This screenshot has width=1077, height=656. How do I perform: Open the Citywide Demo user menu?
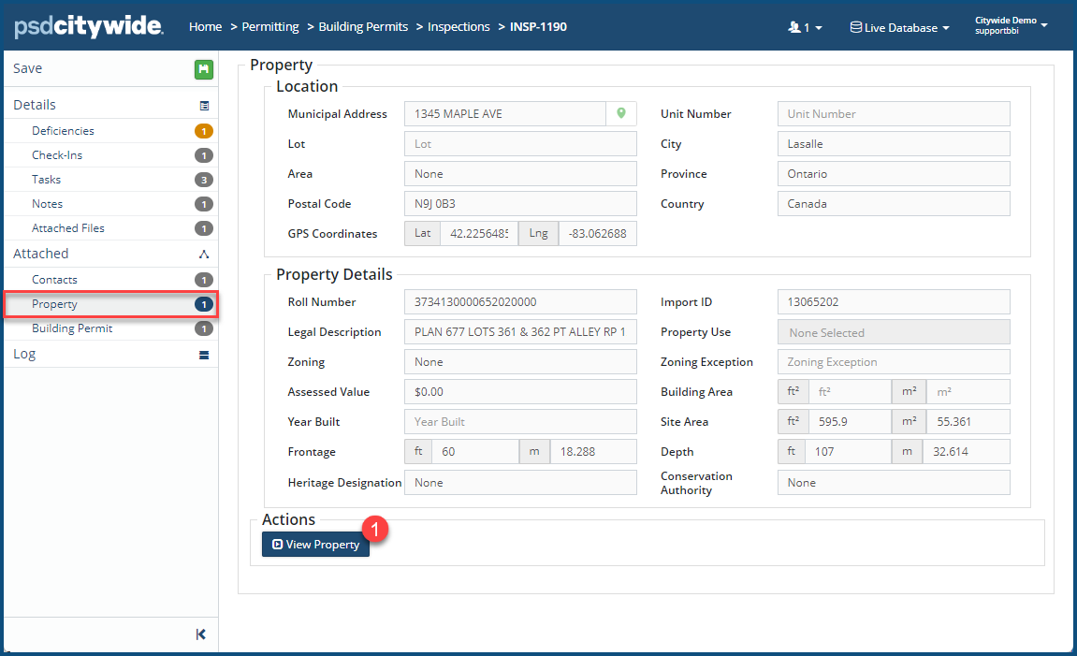(1012, 25)
